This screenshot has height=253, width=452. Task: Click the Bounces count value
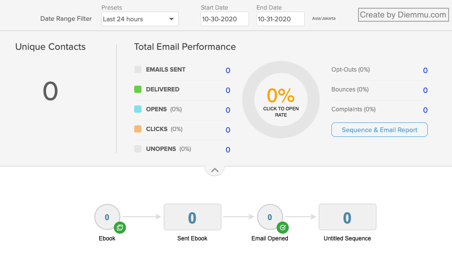pos(425,90)
